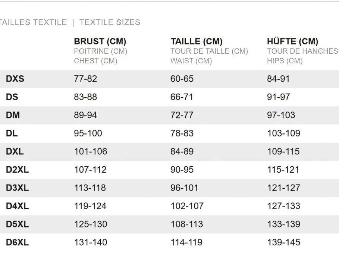Viewport: 339px width, 261px height.
Task: Click hips value 139-145
Action: click(284, 242)
